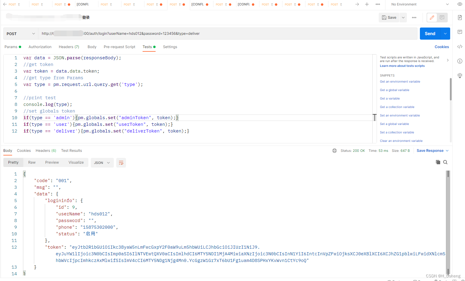Open the Send button's dropdown arrow
The height and width of the screenshot is (281, 465).
pyautogui.click(x=445, y=34)
